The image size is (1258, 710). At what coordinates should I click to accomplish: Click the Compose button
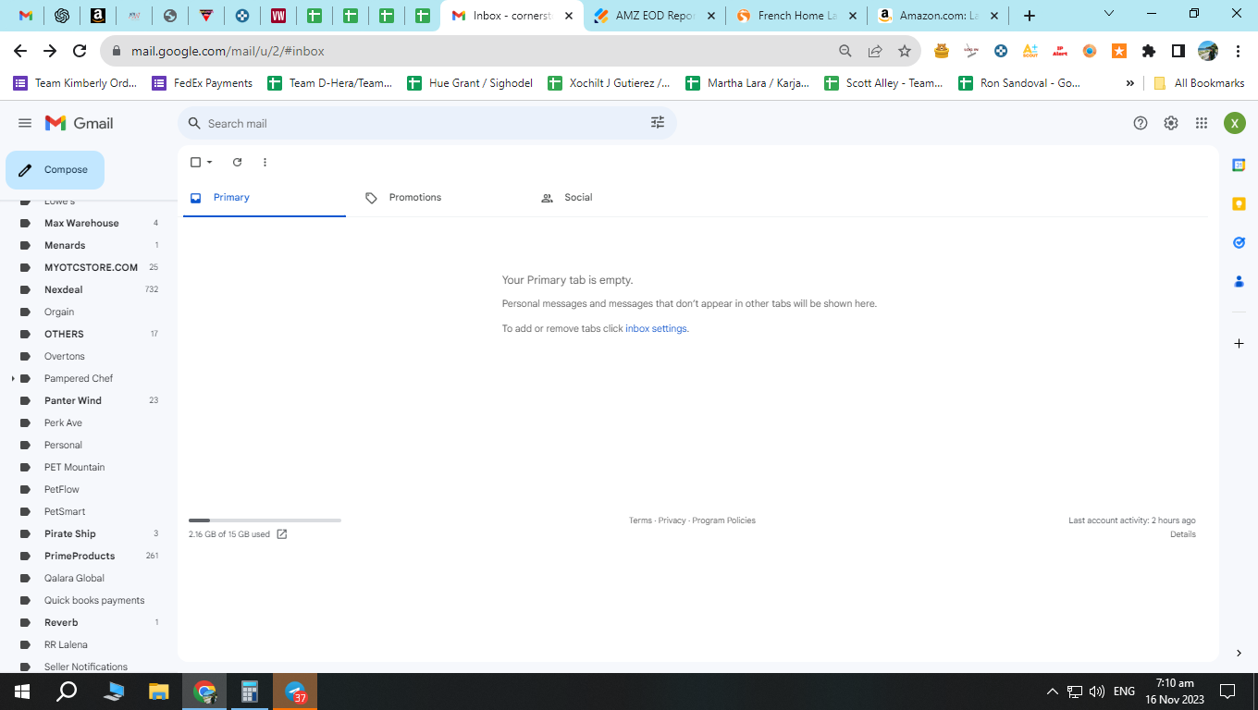coord(55,170)
